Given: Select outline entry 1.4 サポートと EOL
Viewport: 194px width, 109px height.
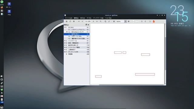Looking at the screenshot, I should pyautogui.click(x=77, y=36).
